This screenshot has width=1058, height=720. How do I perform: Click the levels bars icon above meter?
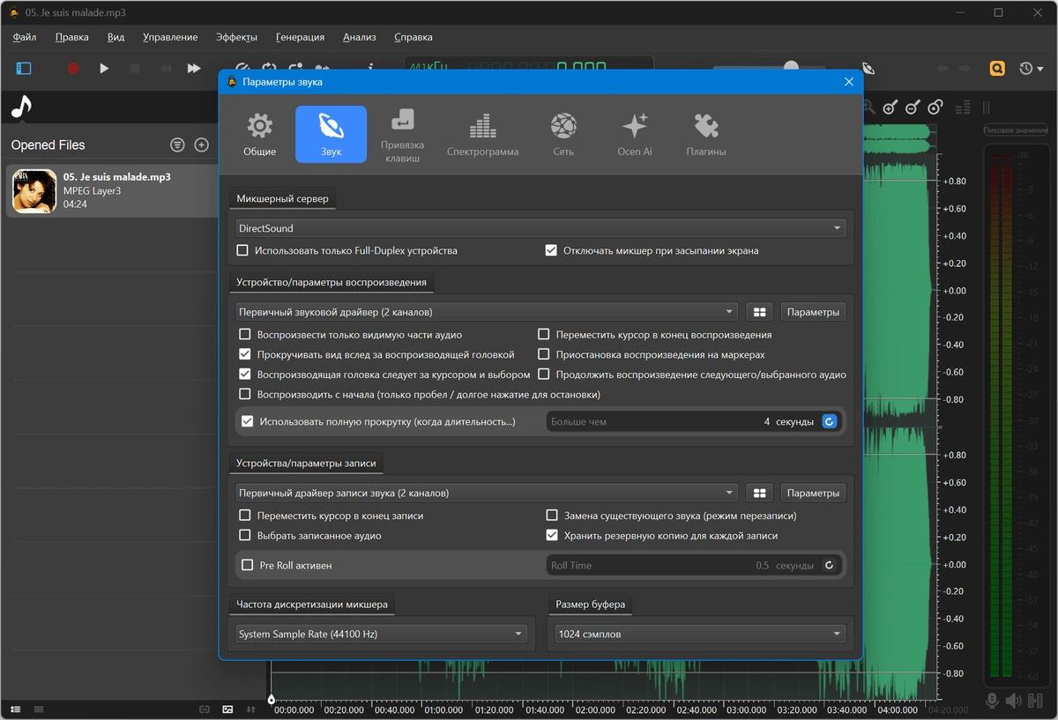(x=963, y=107)
